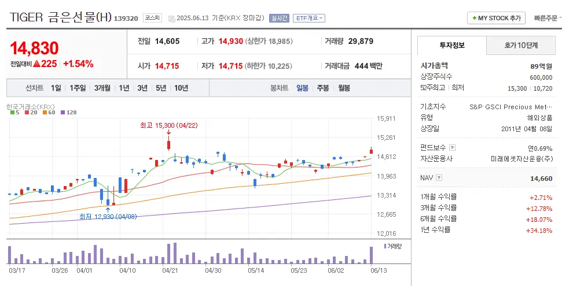The image size is (573, 286).
Task: Select the 주봉 weekly candle chart
Action: (x=322, y=88)
